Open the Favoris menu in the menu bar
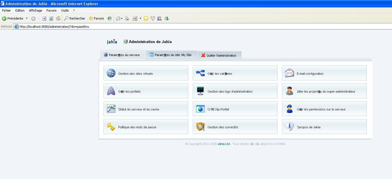This screenshot has width=392, height=179. coord(52,10)
